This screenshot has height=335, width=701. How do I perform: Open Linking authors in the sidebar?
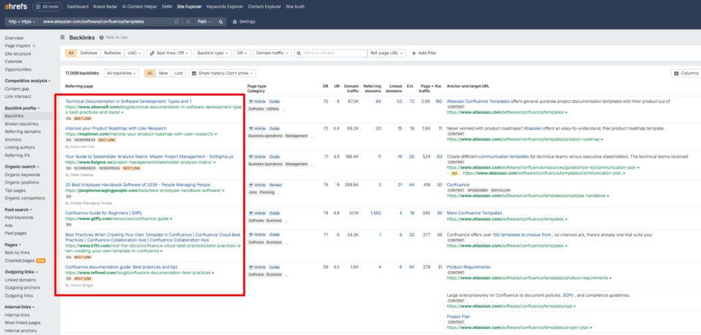[20, 147]
